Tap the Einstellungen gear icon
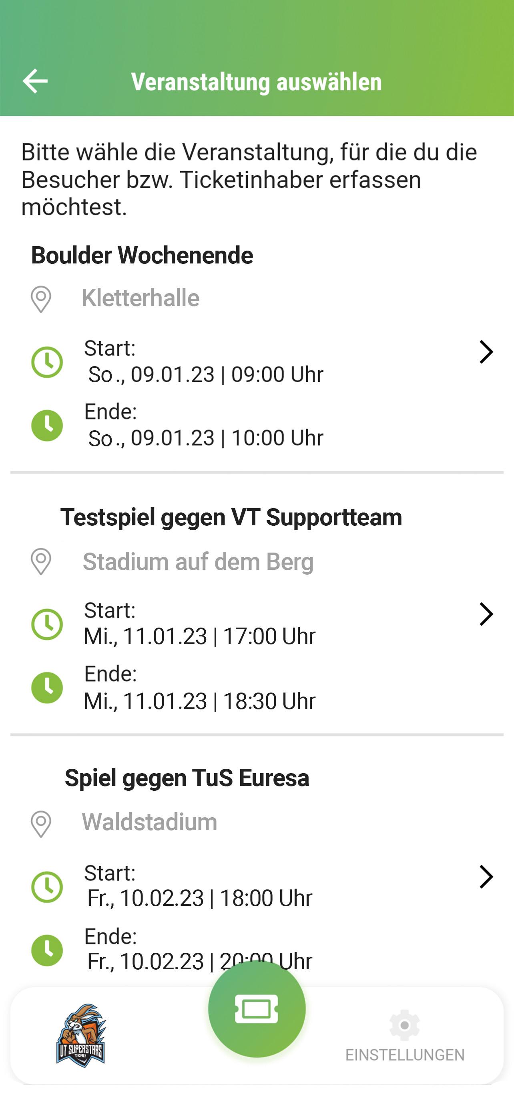The height and width of the screenshot is (1114, 514). 404,1025
